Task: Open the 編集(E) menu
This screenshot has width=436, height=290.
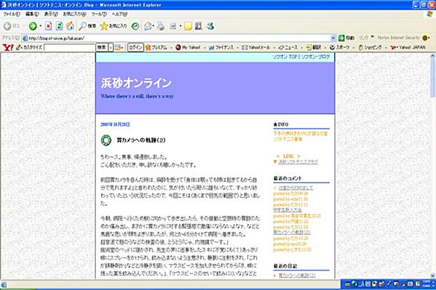Action: (32, 14)
